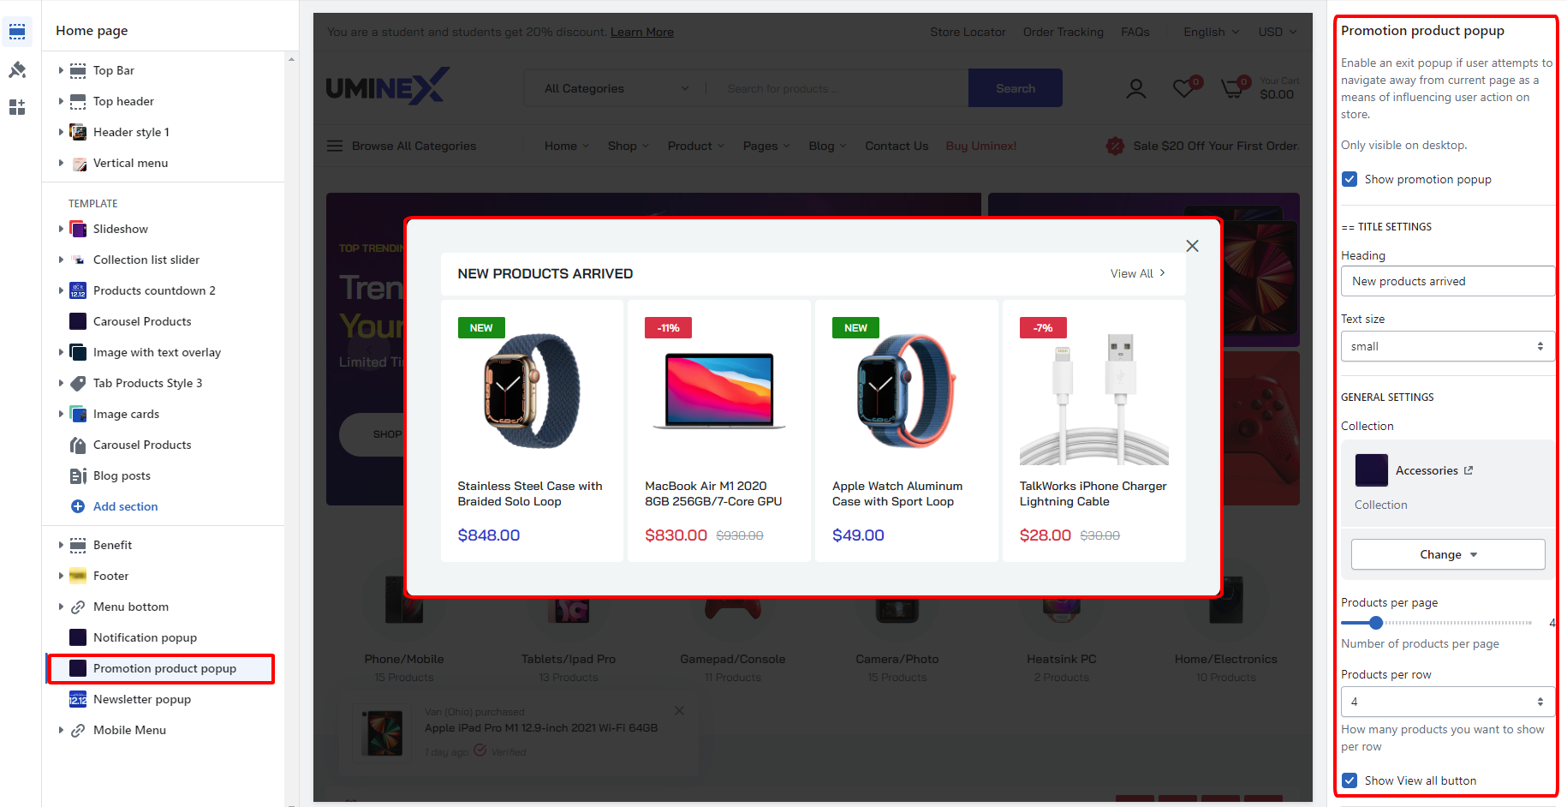Click View All link in popup
This screenshot has height=807, width=1567.
click(x=1138, y=273)
